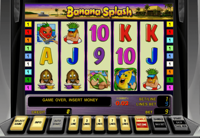The height and width of the screenshot is (138, 200).
Task: Open the Info paytable
Action: 38,123
